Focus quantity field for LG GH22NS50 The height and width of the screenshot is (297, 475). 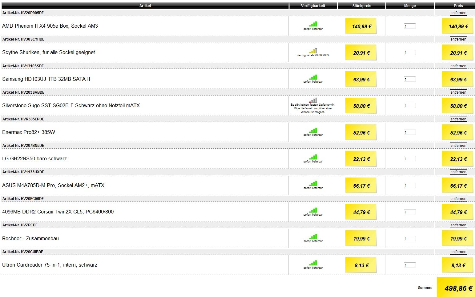pos(410,159)
